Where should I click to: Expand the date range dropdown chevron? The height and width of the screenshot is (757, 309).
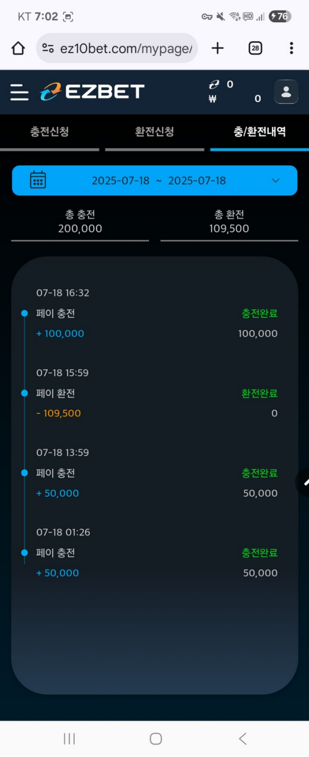(276, 180)
